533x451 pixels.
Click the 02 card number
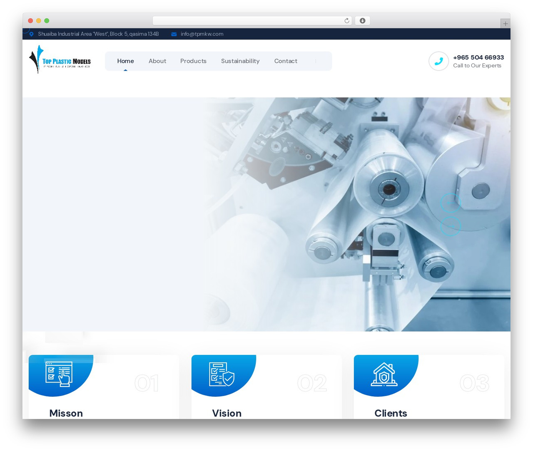312,383
